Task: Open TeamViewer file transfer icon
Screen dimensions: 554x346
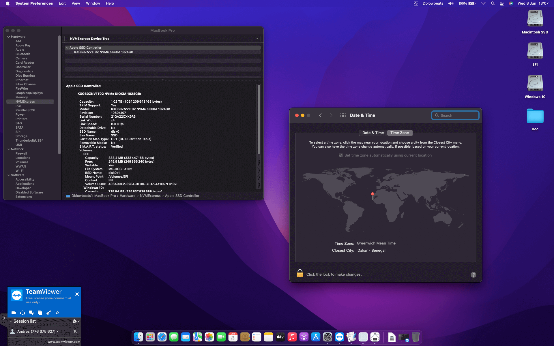Action: tap(40, 313)
